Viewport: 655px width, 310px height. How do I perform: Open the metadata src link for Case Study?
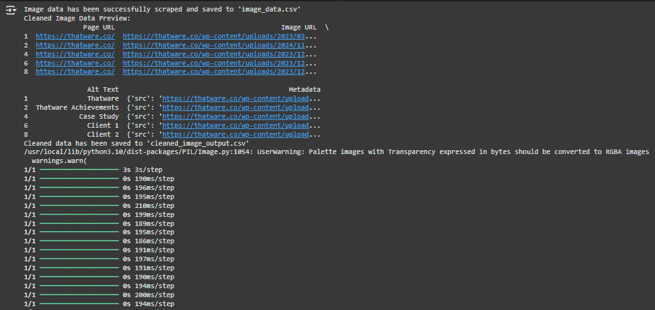click(236, 117)
